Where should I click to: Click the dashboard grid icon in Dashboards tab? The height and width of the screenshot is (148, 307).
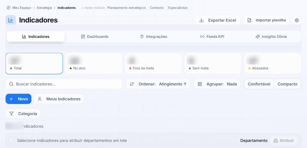click(83, 37)
